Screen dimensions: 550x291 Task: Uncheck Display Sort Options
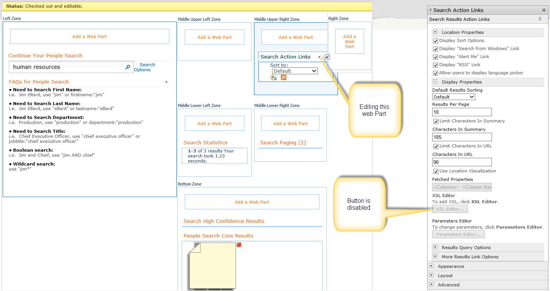click(x=436, y=41)
